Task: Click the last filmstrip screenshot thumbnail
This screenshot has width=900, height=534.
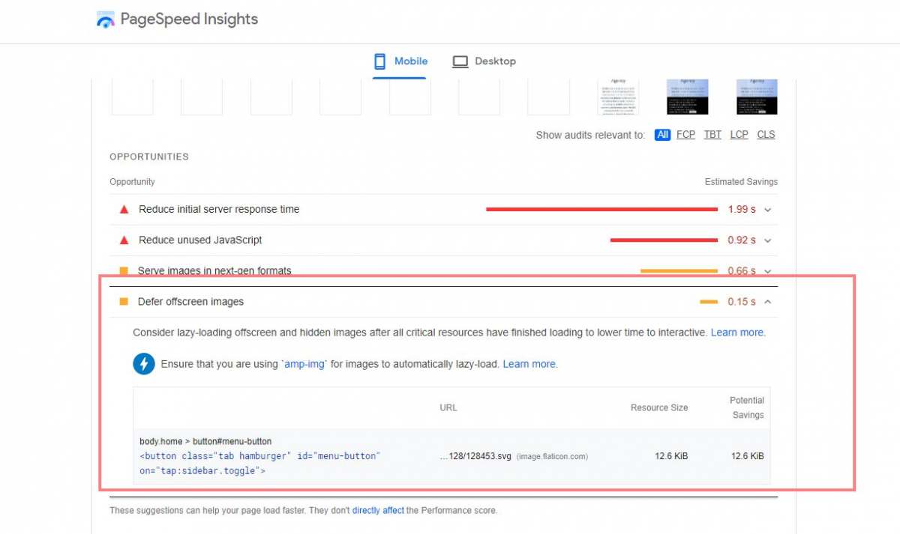Action: [x=757, y=97]
